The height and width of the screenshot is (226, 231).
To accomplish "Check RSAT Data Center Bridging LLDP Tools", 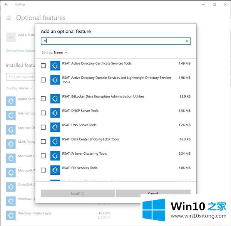I will (43, 142).
